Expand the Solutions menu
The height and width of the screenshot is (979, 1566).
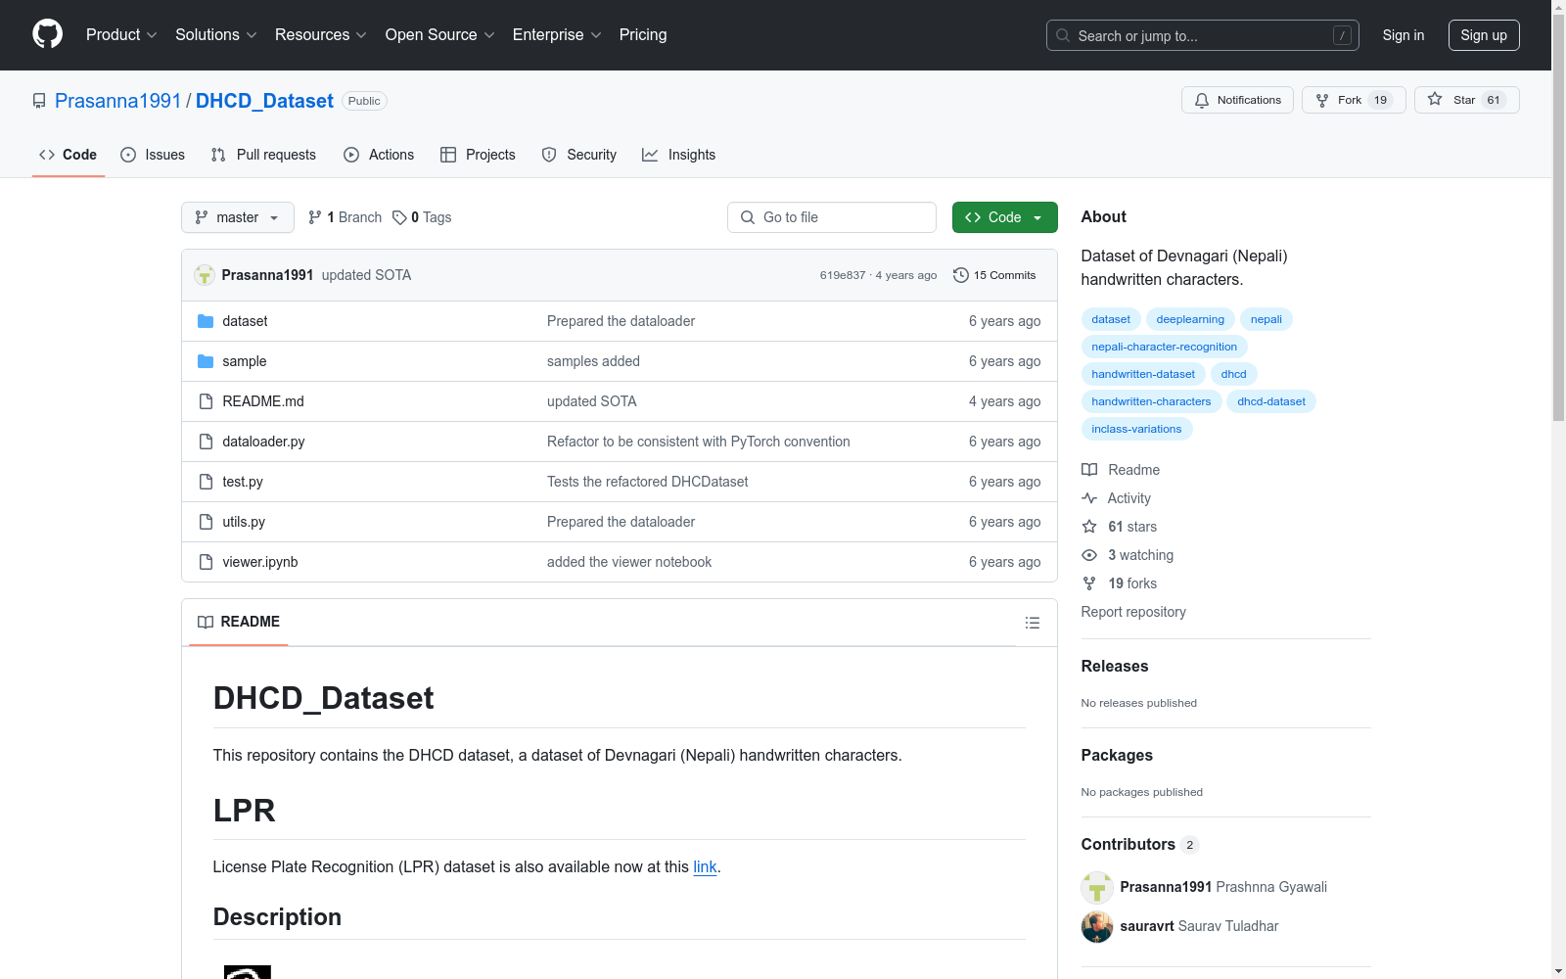coord(216,35)
